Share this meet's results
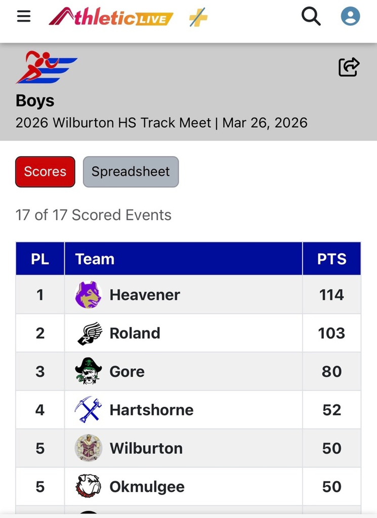This screenshot has height=518, width=377. point(349,67)
